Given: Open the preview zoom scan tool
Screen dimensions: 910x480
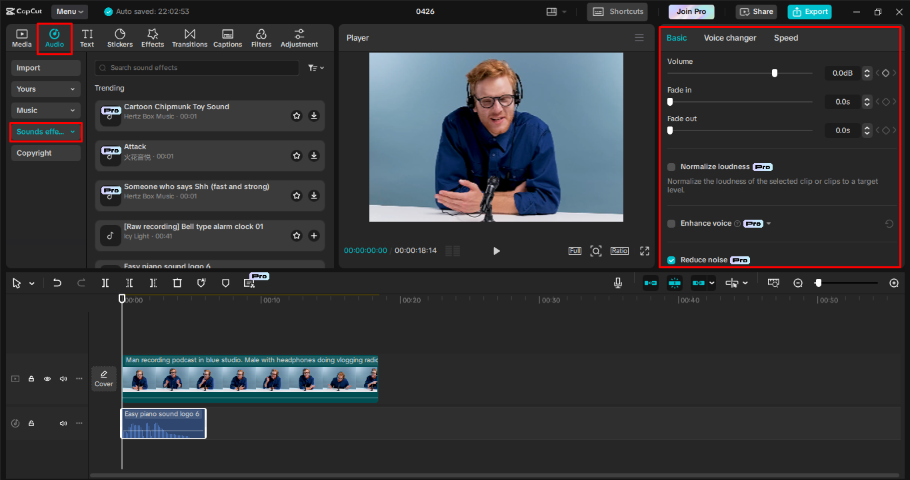Looking at the screenshot, I should click(596, 251).
